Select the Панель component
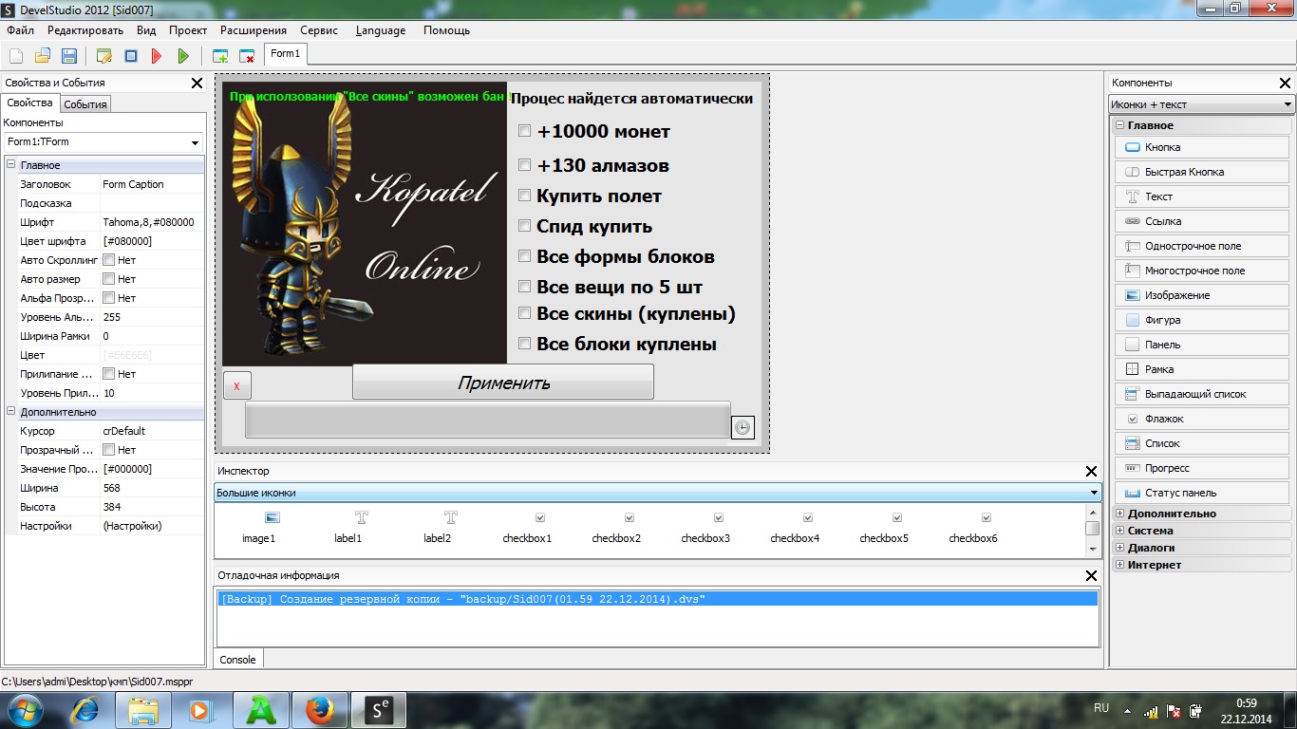1297x729 pixels. 1202,345
